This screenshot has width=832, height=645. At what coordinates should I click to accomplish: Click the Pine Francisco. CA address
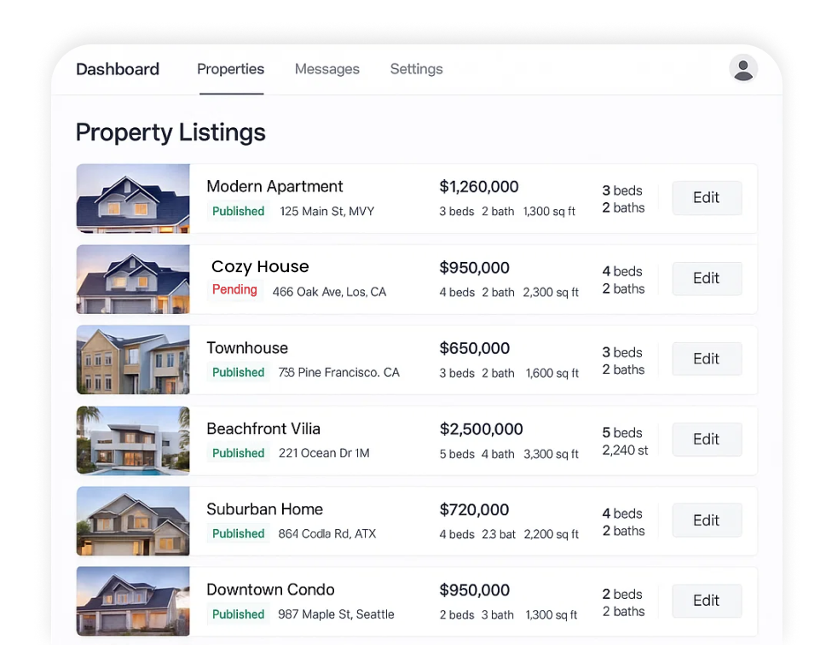point(338,373)
